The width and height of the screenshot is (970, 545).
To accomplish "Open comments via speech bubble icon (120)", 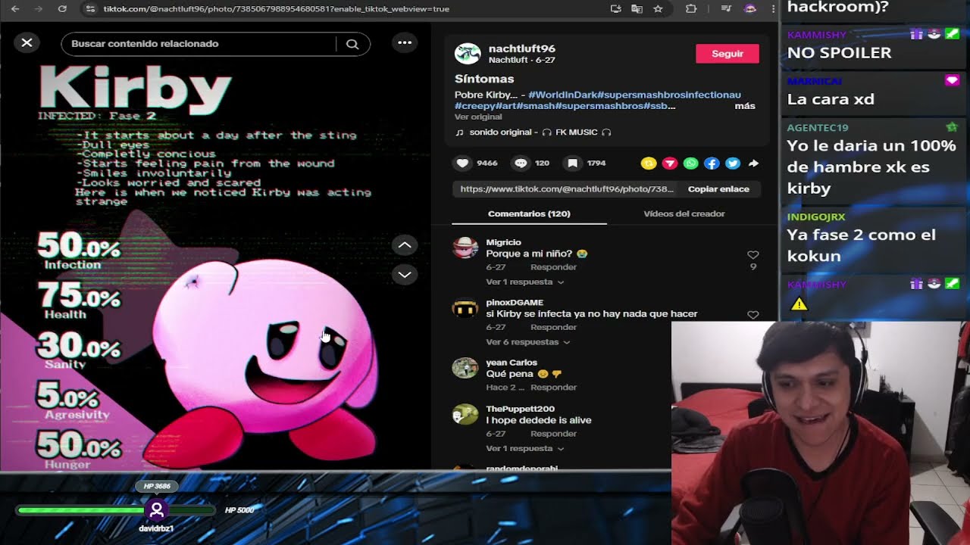I will 521,163.
